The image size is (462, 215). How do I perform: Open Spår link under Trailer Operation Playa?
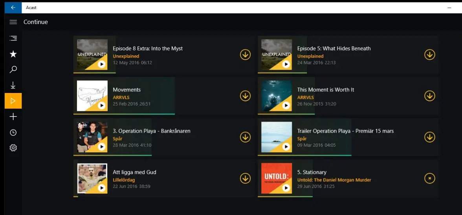point(302,138)
